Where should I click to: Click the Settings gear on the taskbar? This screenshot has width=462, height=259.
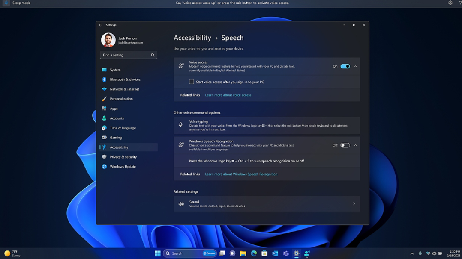[x=297, y=253]
